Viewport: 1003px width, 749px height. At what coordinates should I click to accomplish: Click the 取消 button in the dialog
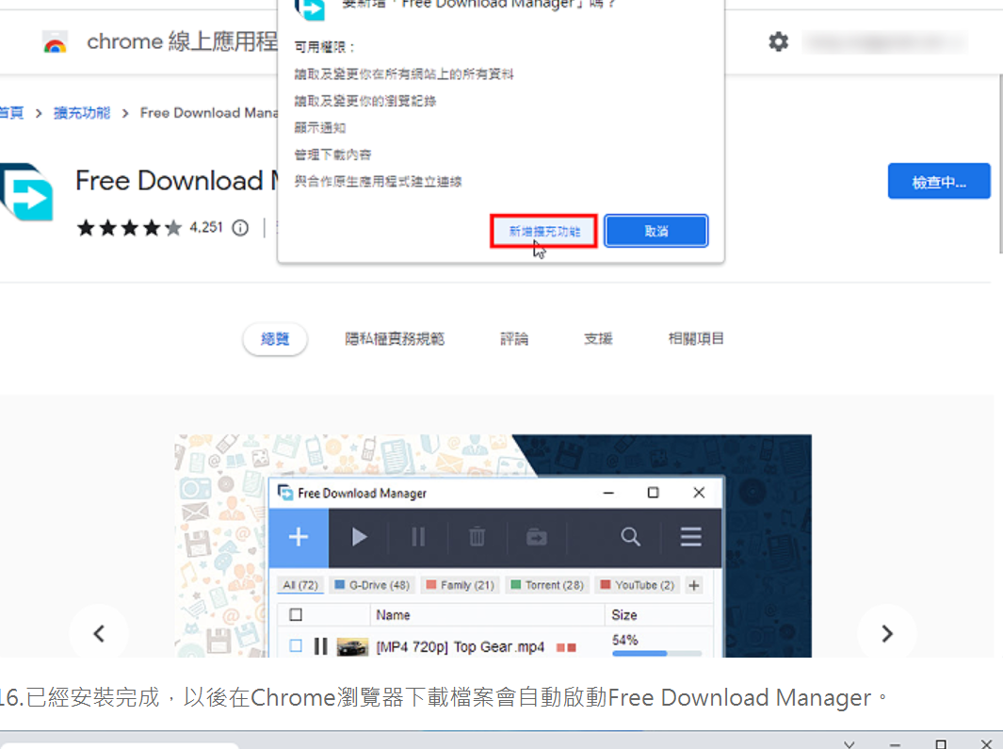click(656, 231)
